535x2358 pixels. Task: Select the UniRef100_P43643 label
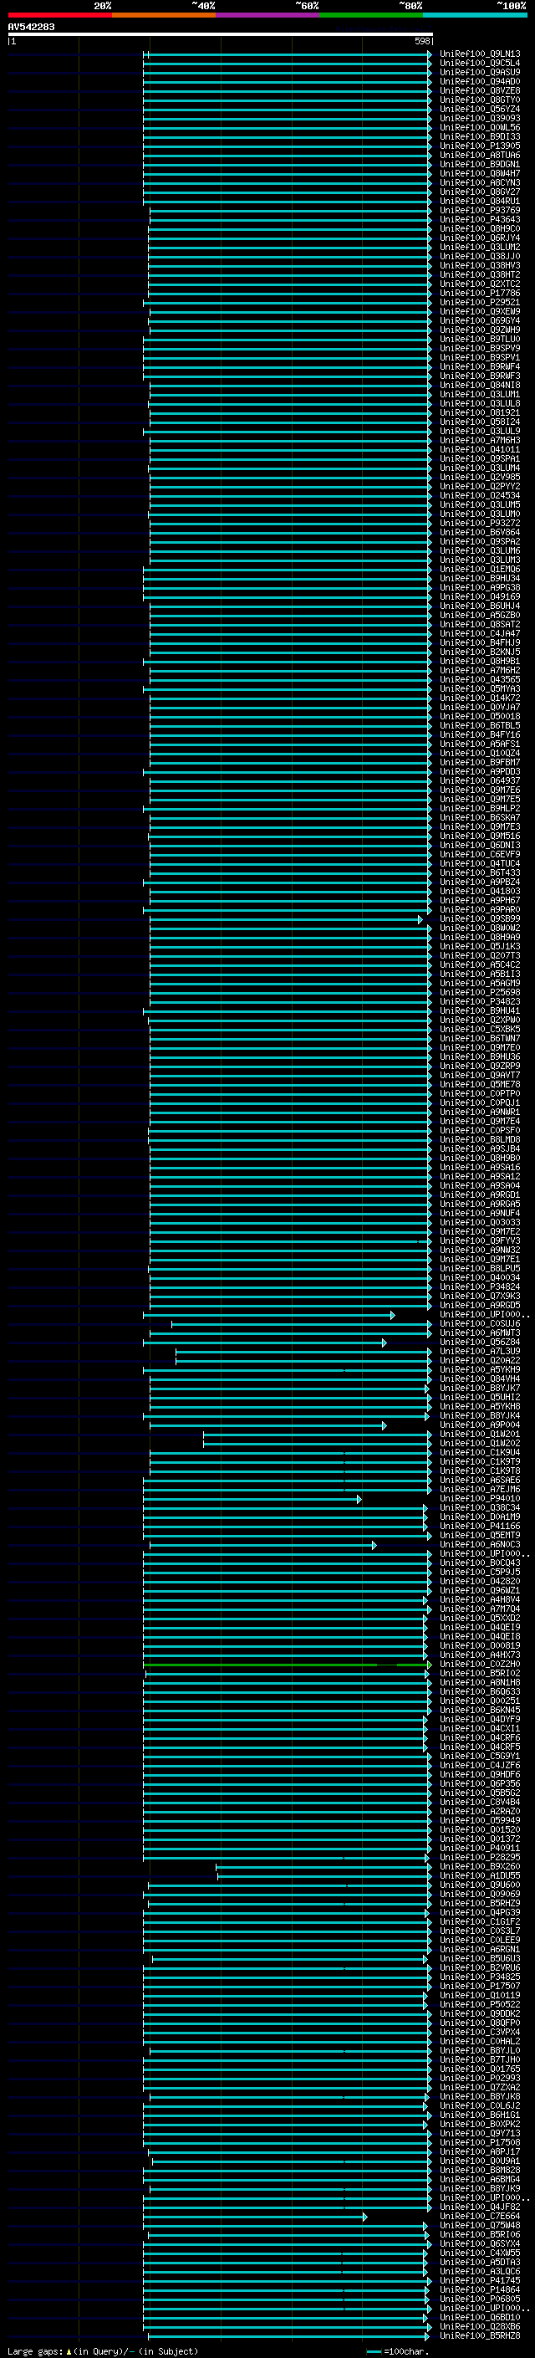(x=479, y=220)
